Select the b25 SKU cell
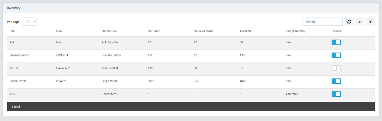 pyautogui.click(x=12, y=94)
